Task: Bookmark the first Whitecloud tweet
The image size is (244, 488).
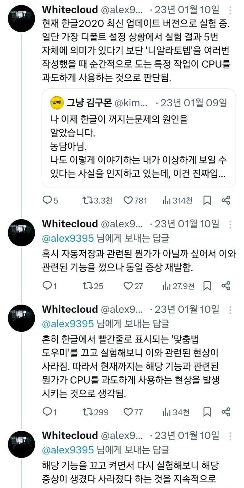Action: click(x=207, y=200)
